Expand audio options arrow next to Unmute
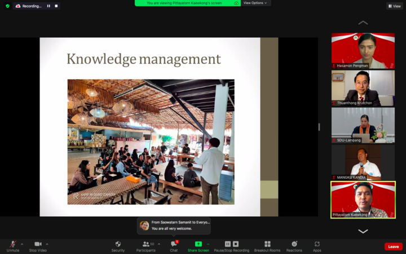406x254 pixels. tap(22, 244)
